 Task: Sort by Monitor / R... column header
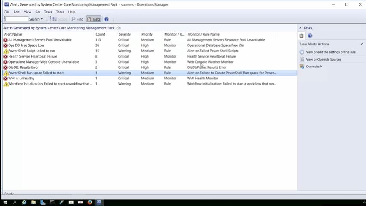pos(174,34)
